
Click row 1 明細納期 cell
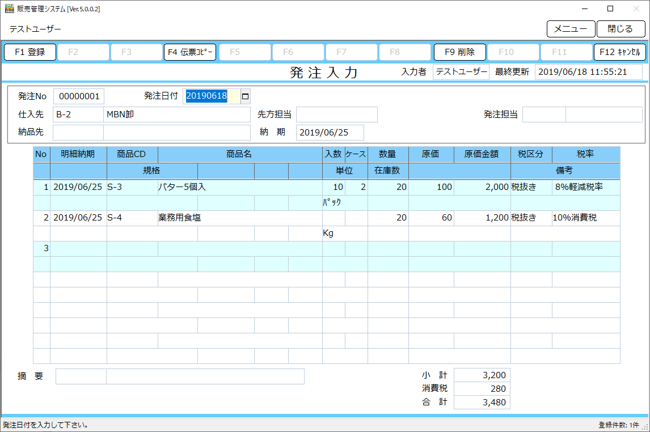pos(78,187)
